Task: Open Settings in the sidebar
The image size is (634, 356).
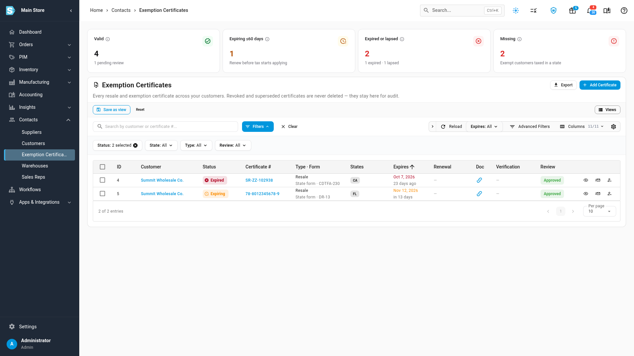Action: point(40,327)
